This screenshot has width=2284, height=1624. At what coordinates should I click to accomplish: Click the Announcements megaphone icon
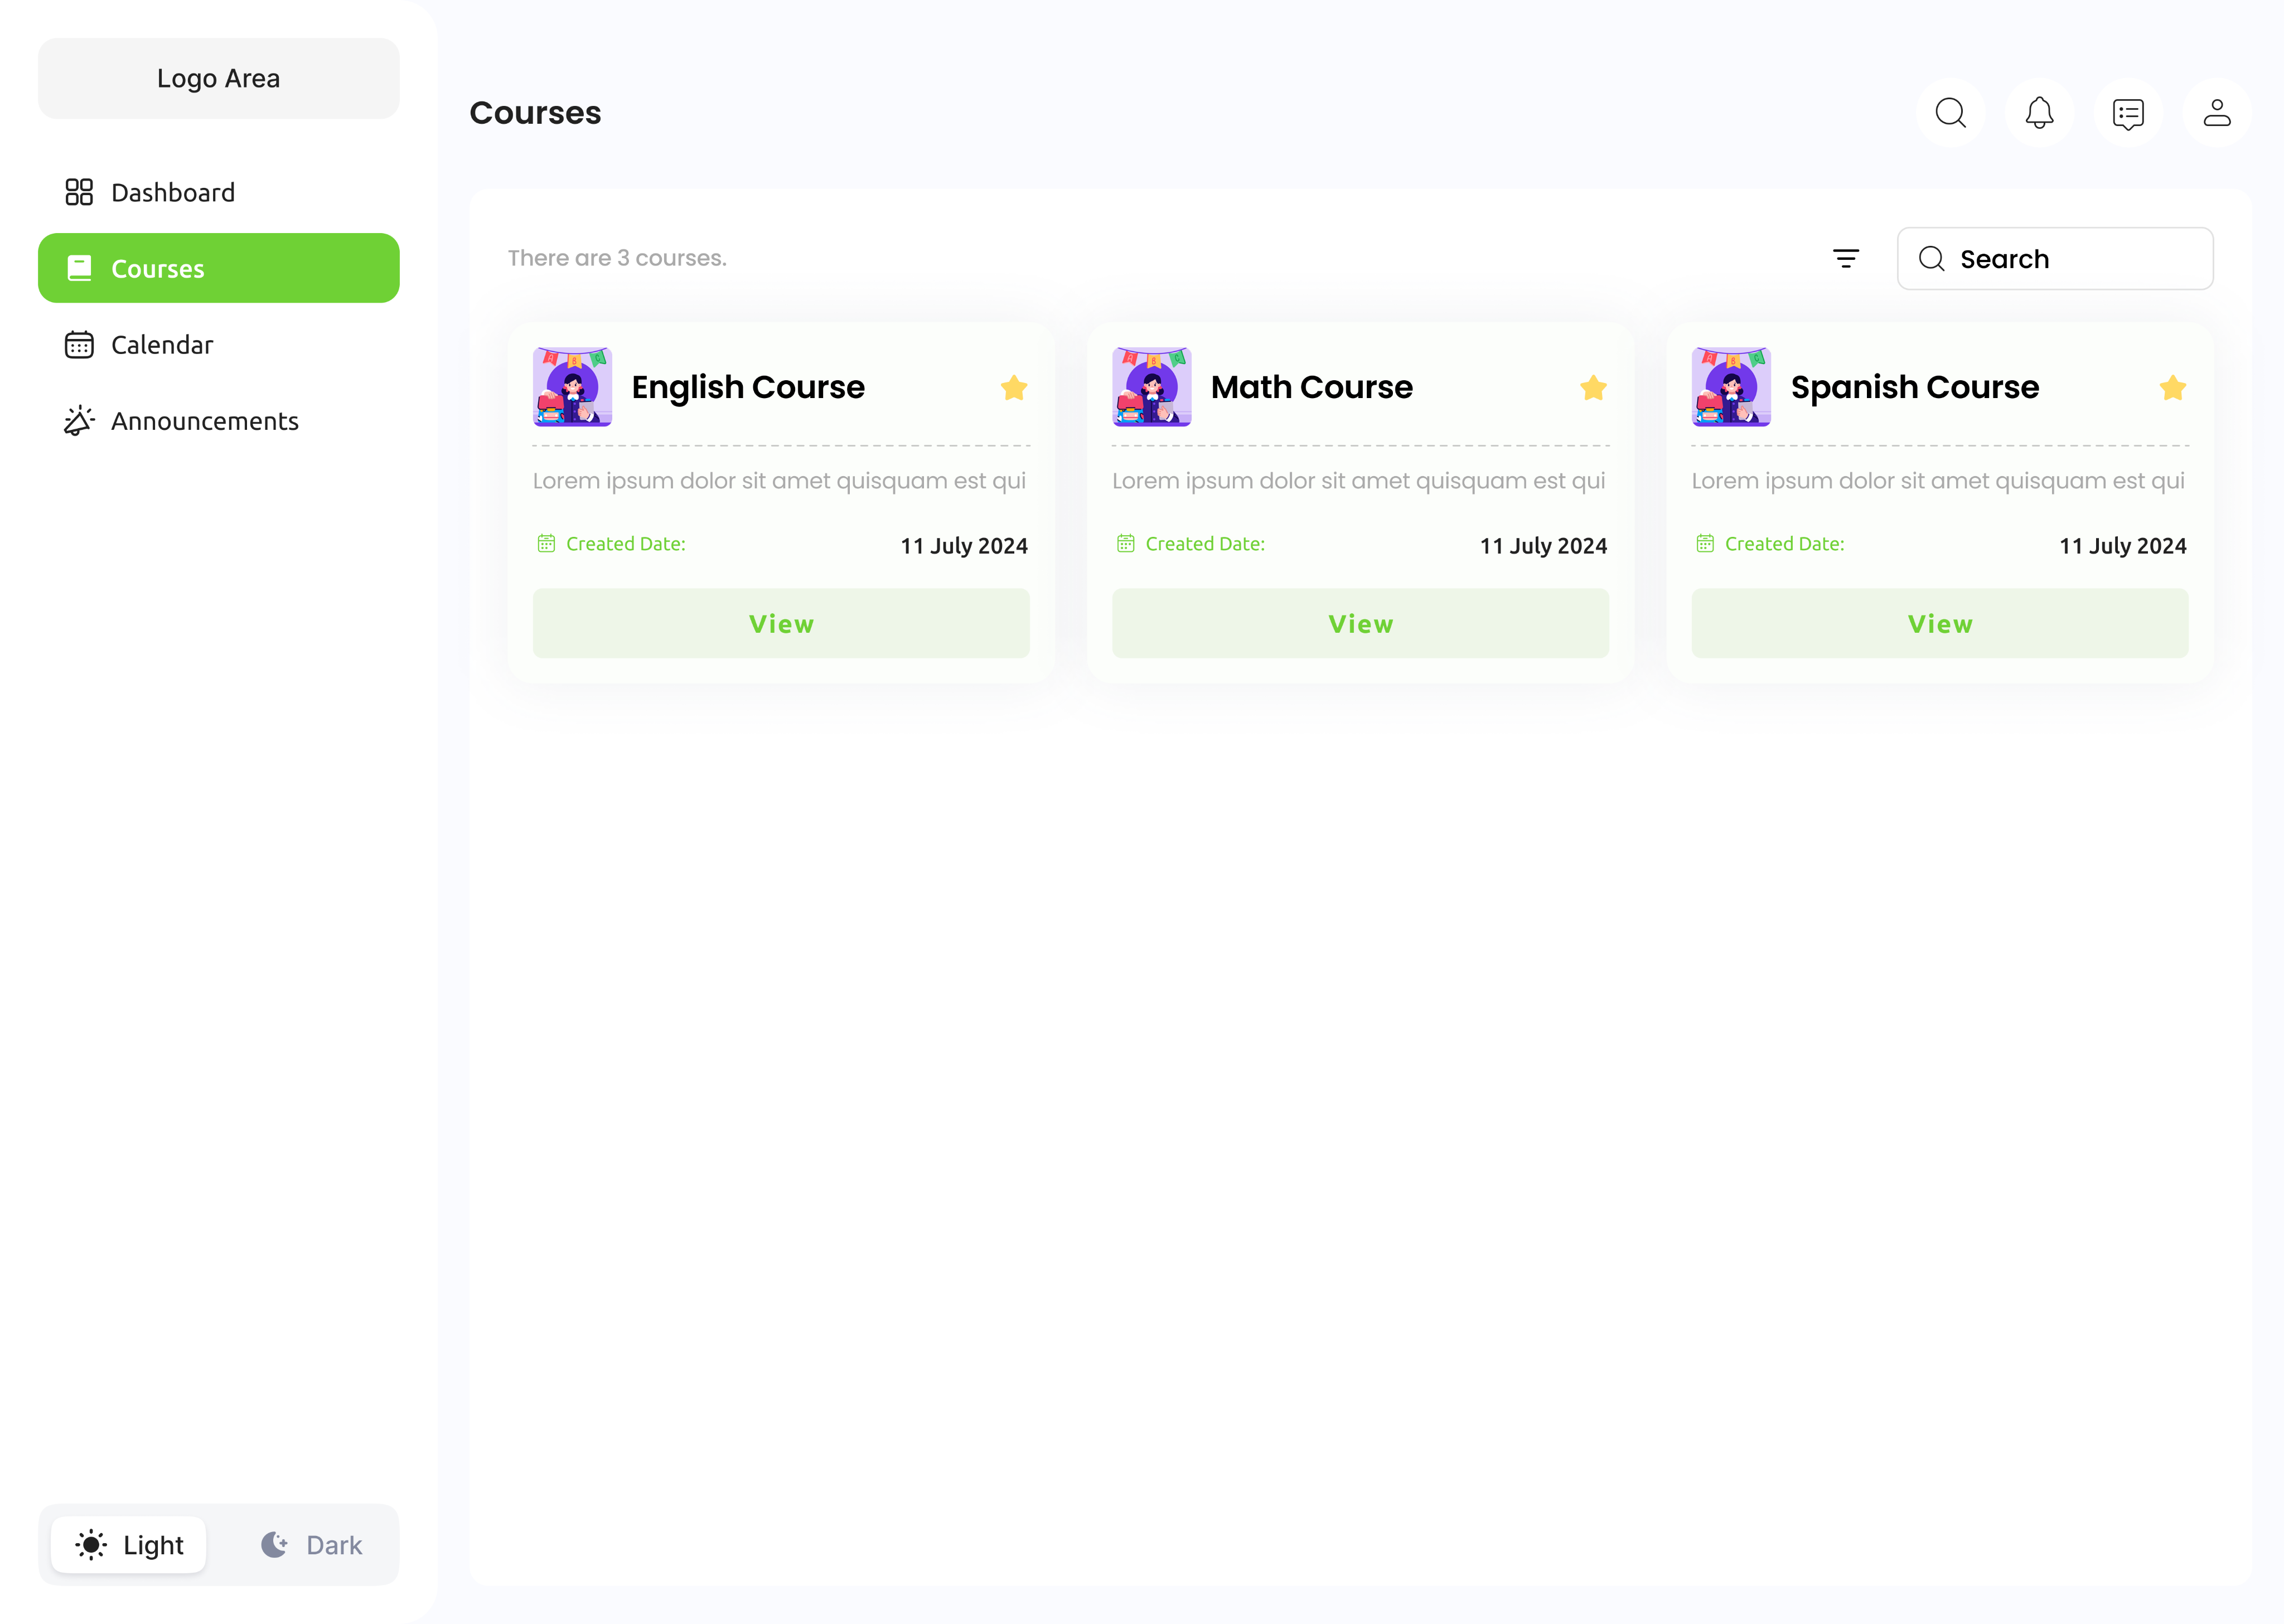tap(79, 421)
